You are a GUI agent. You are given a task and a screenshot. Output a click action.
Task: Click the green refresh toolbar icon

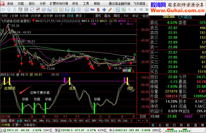tap(123, 10)
